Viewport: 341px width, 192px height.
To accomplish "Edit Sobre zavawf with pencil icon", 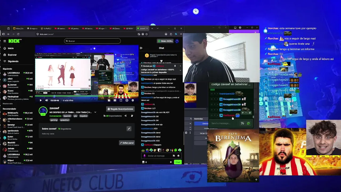I will tap(129, 129).
